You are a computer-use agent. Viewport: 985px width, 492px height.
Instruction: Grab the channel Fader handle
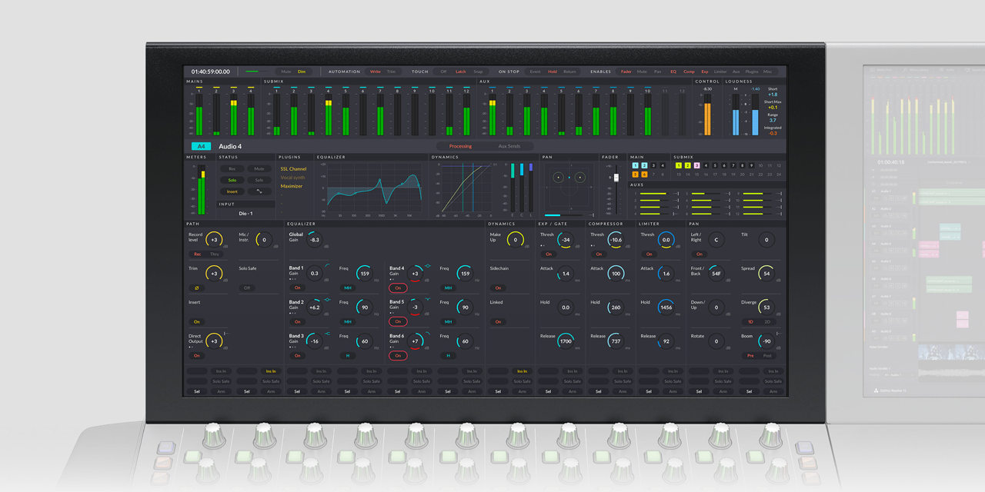pos(616,178)
